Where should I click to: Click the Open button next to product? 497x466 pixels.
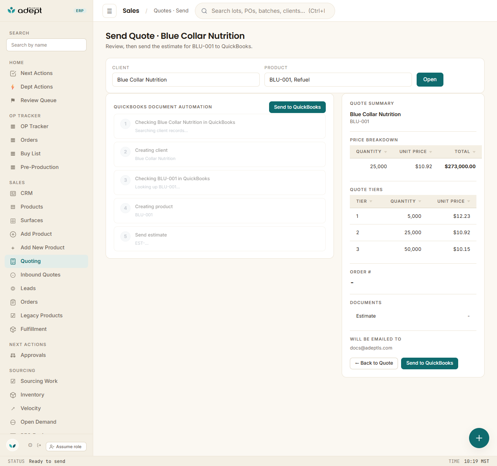coord(430,80)
